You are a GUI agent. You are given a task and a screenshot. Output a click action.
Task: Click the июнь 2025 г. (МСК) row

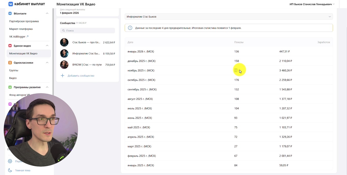229,118
